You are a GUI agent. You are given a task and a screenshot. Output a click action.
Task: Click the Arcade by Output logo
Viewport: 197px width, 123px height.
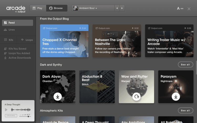[16, 9]
